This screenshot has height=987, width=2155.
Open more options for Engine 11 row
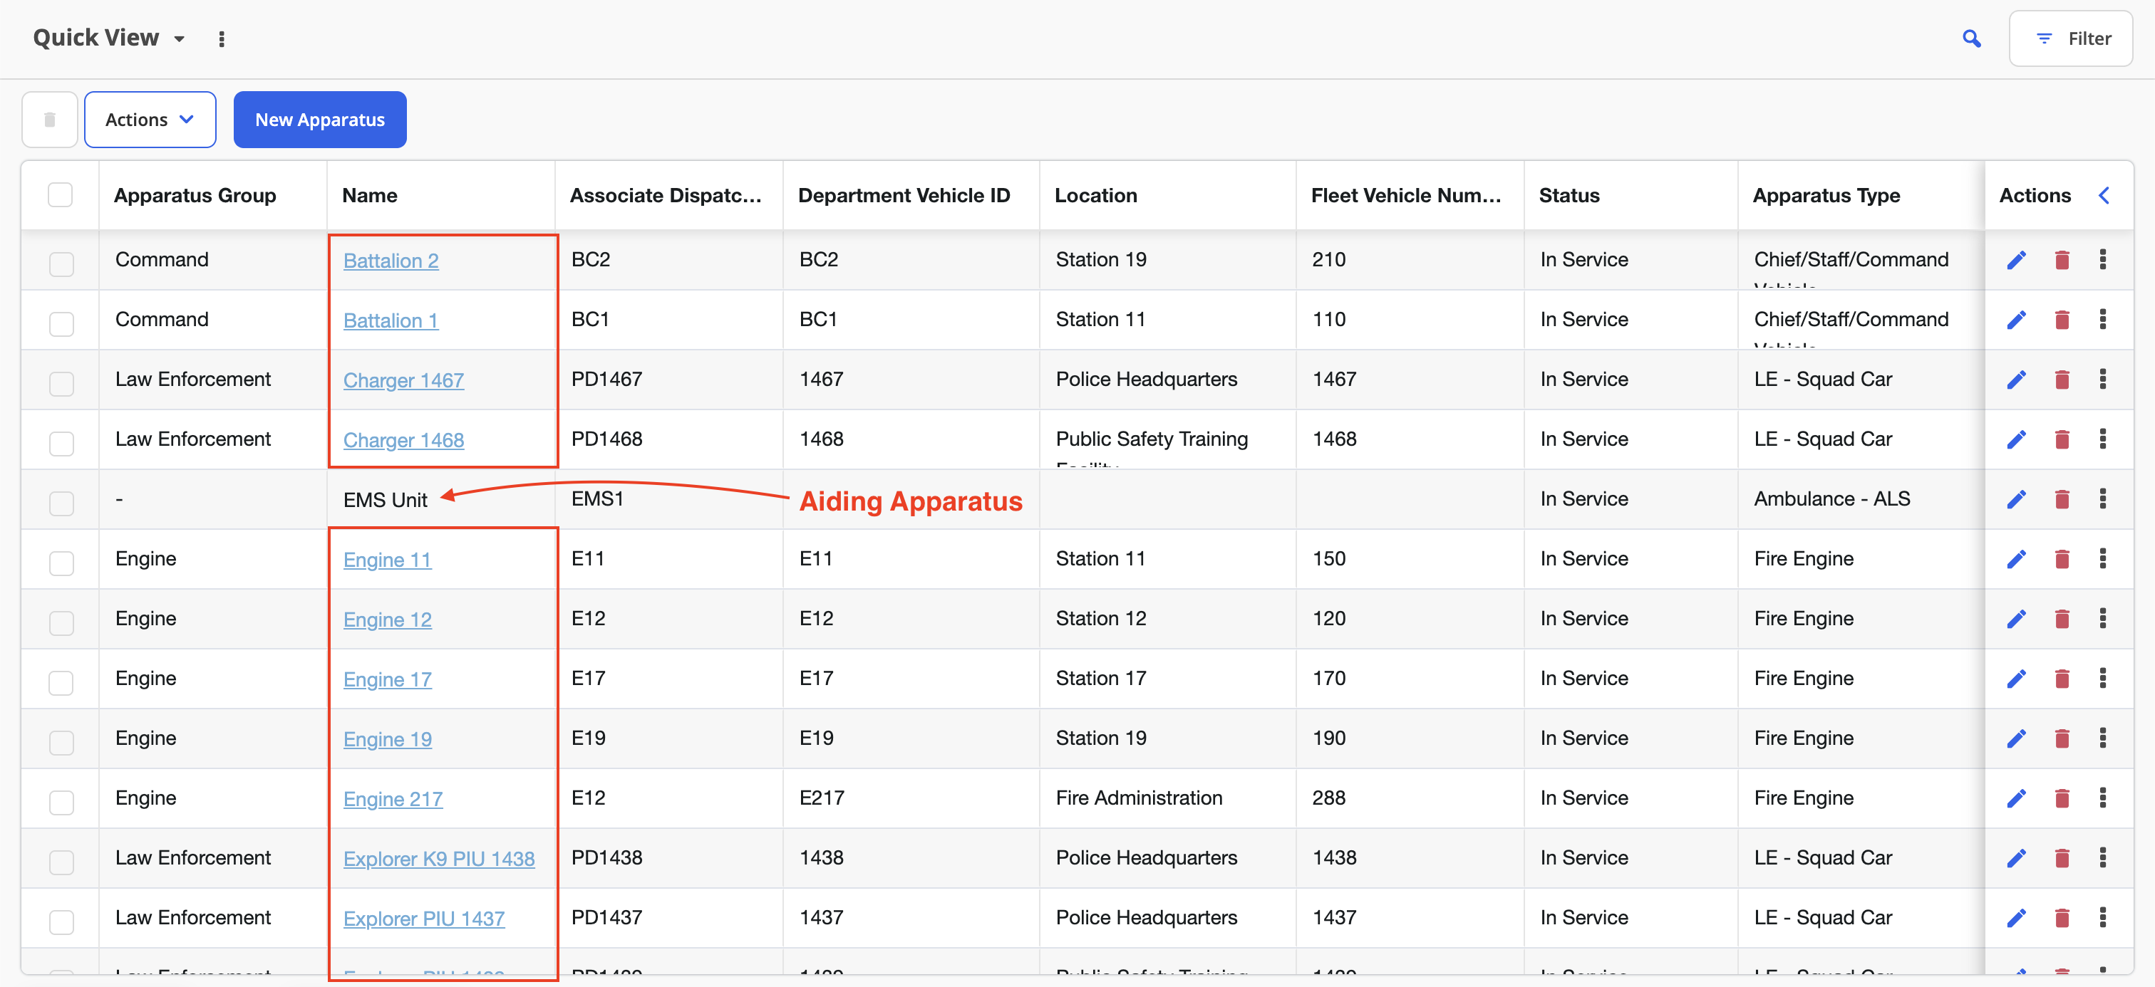click(2102, 559)
